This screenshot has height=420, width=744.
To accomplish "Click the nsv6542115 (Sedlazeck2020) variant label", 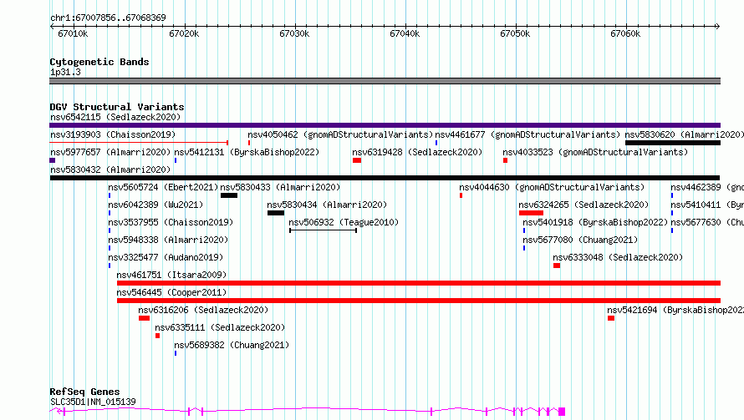I will point(115,117).
